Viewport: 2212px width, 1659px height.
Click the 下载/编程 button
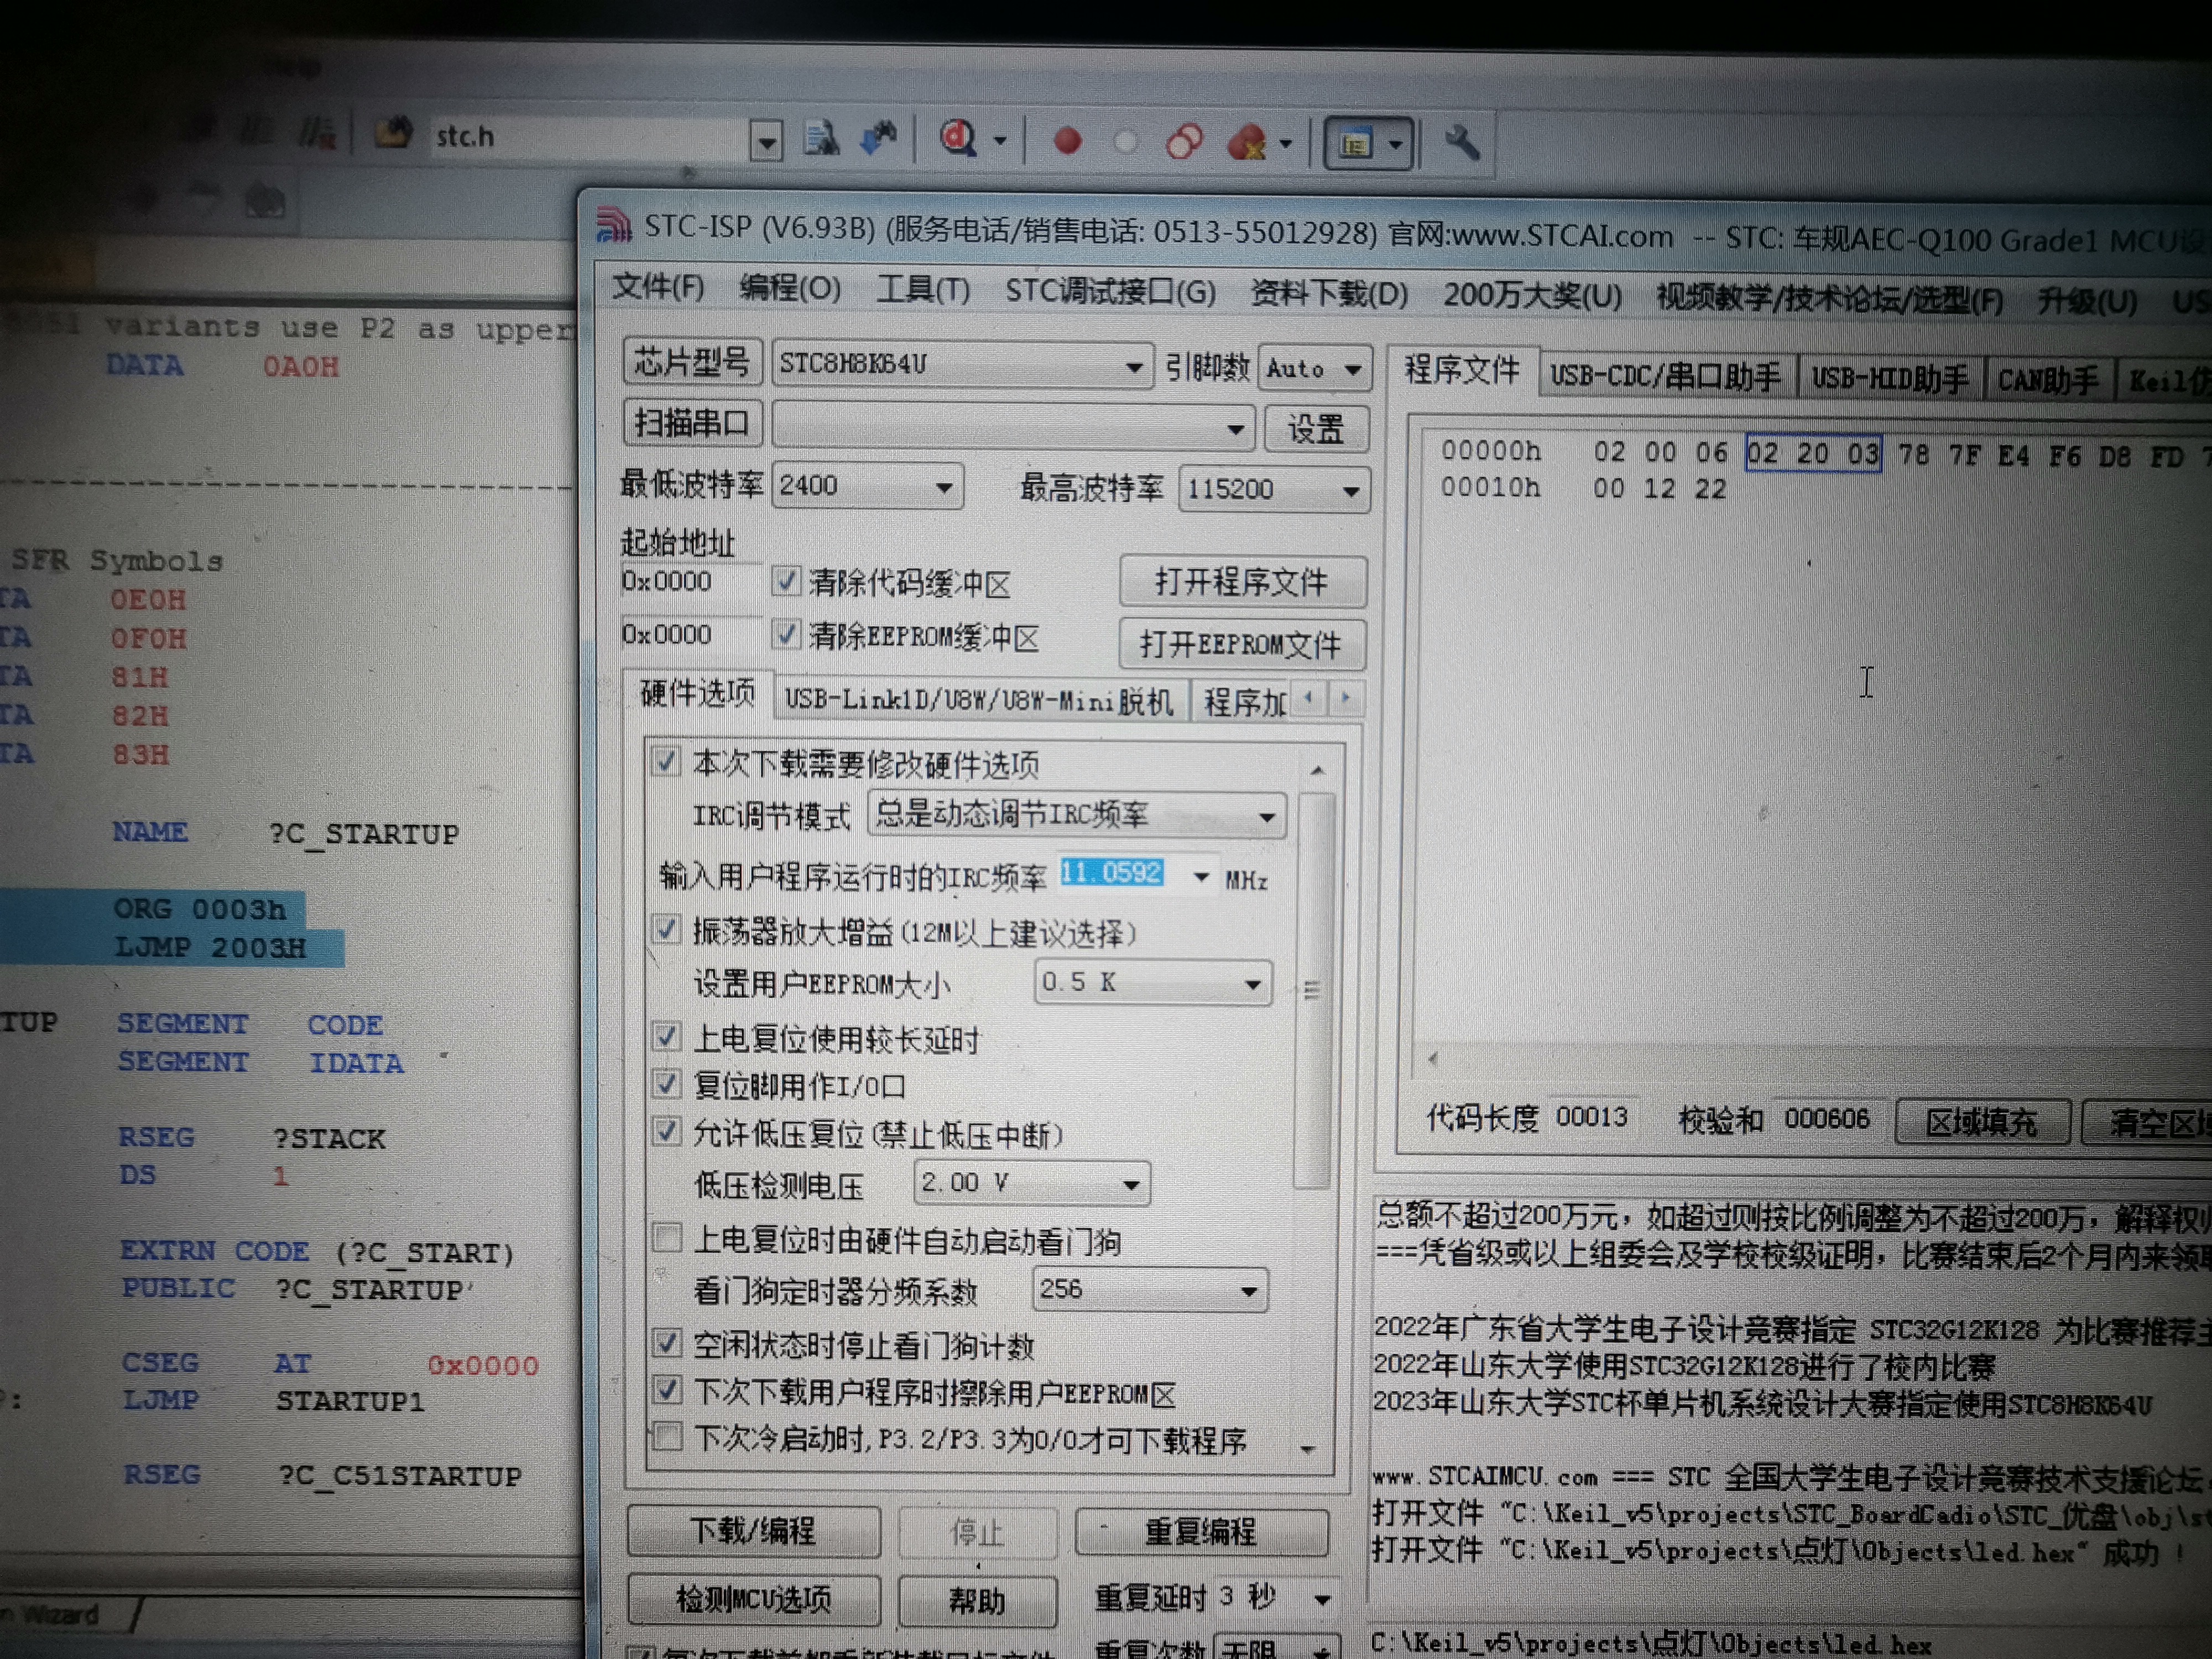(753, 1531)
